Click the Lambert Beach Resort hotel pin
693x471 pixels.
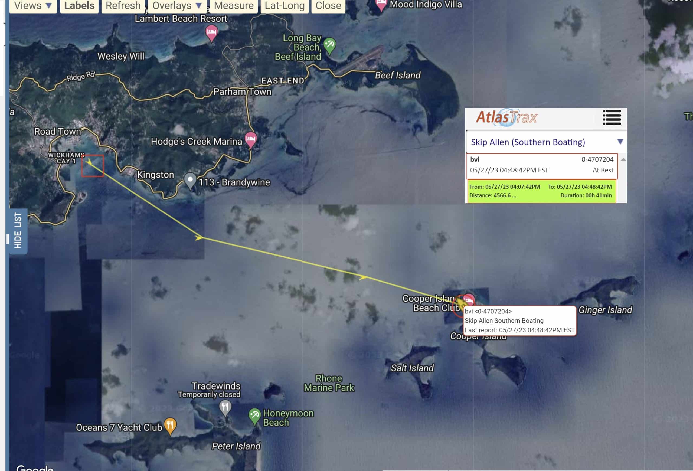tap(211, 33)
